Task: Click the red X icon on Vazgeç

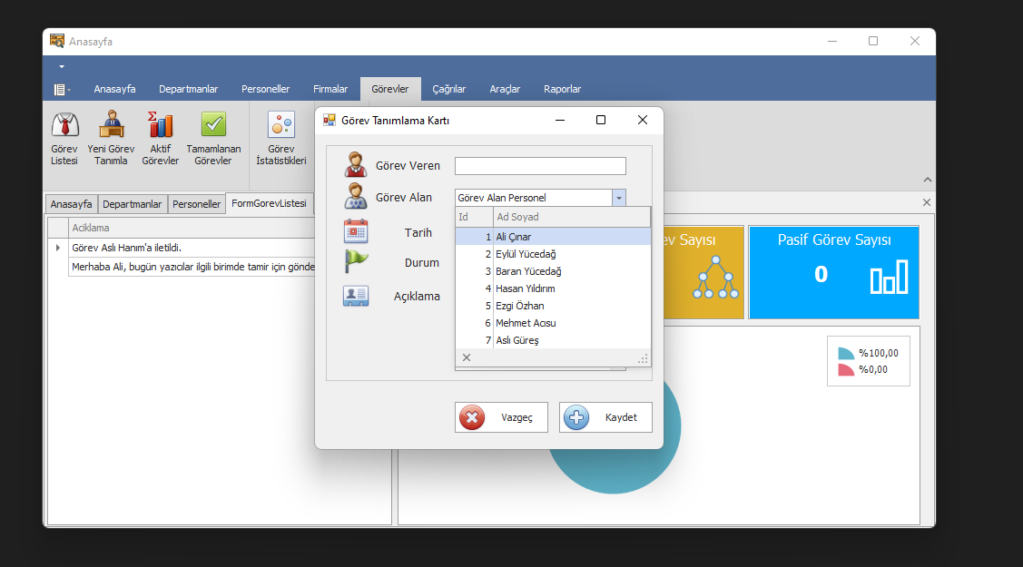Action: click(x=472, y=417)
